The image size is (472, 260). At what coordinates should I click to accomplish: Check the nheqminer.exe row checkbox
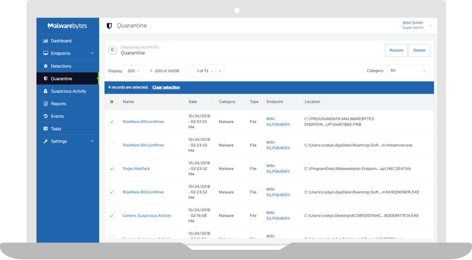(x=112, y=145)
